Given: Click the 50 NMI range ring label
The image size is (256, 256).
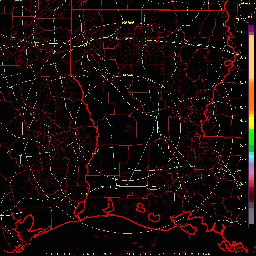Looking at the screenshot, I should (128, 75).
